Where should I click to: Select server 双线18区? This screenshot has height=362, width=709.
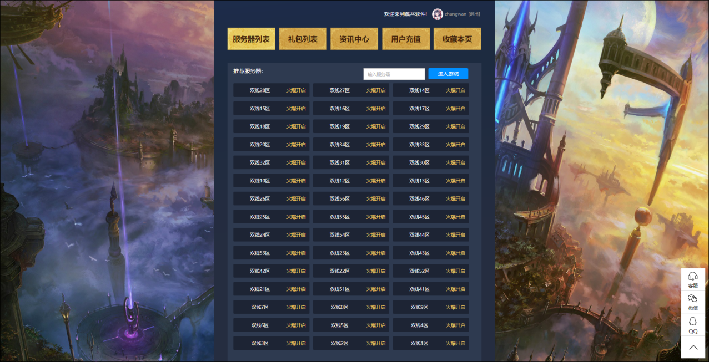point(271,126)
